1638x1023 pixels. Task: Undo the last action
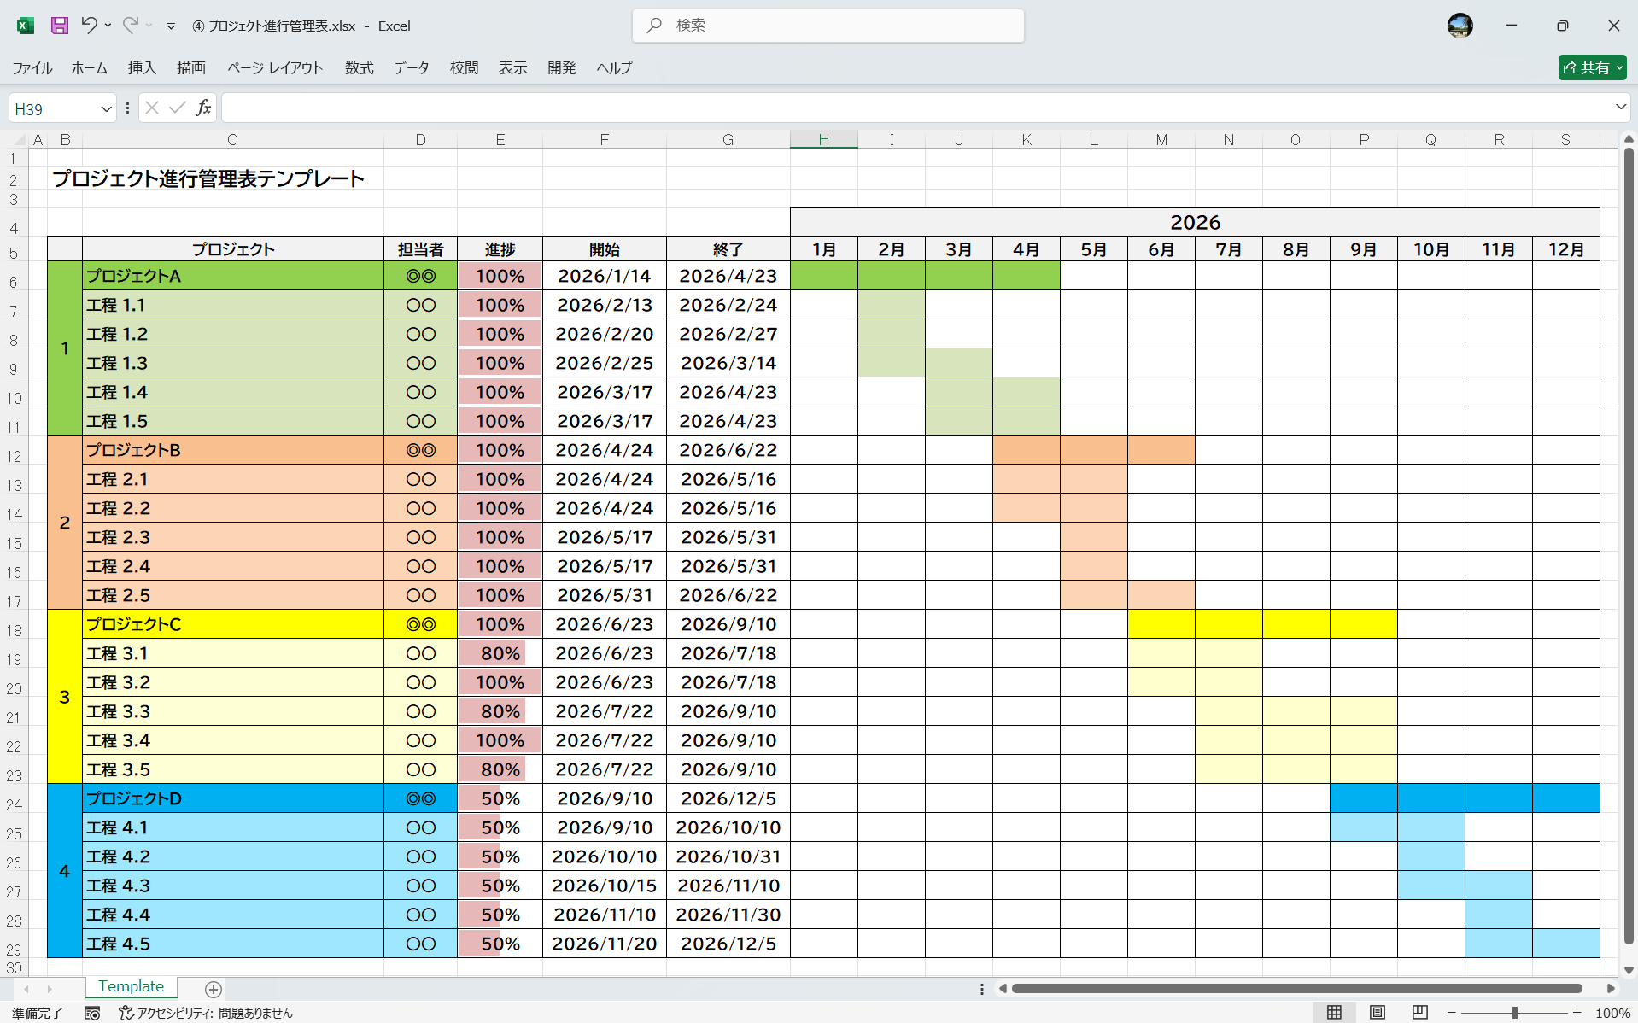(x=90, y=26)
